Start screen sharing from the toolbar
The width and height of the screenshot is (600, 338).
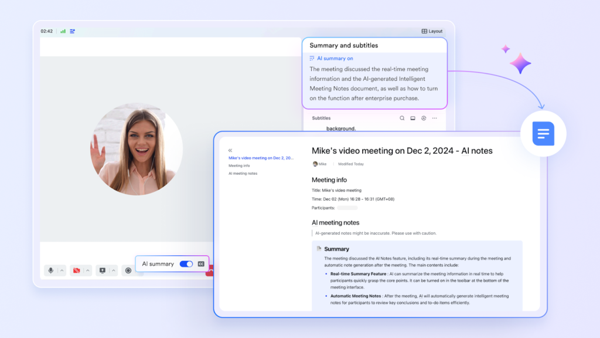[x=102, y=271]
